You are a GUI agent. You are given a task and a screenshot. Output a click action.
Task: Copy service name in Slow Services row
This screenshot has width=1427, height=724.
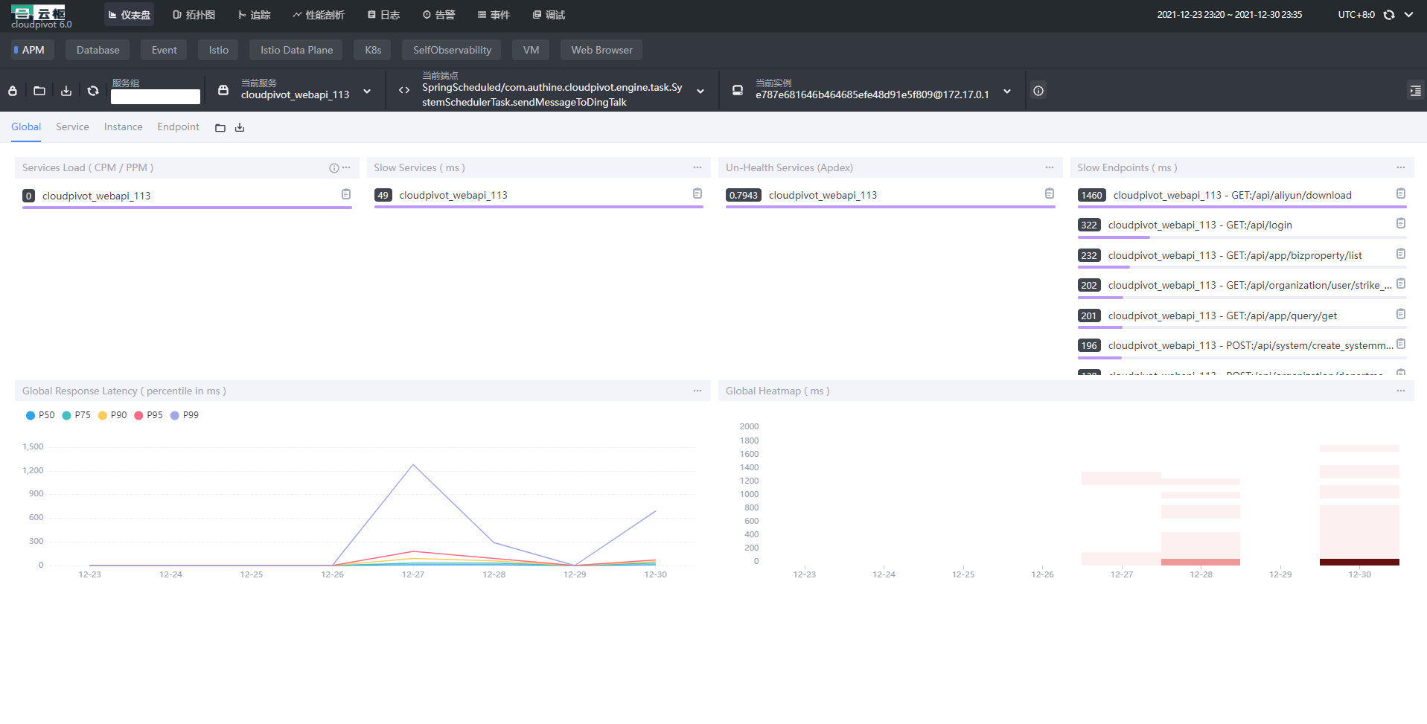pyautogui.click(x=697, y=193)
